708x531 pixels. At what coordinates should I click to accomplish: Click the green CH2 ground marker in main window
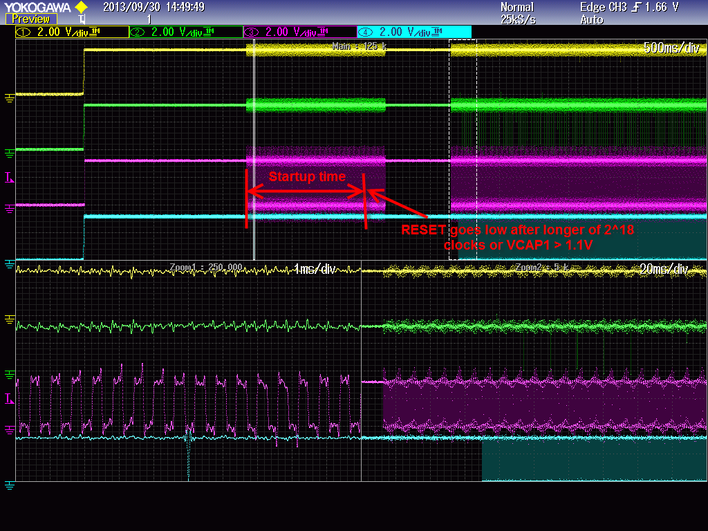10,153
